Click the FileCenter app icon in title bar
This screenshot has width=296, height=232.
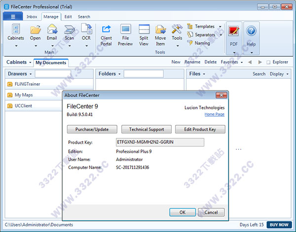6,6
